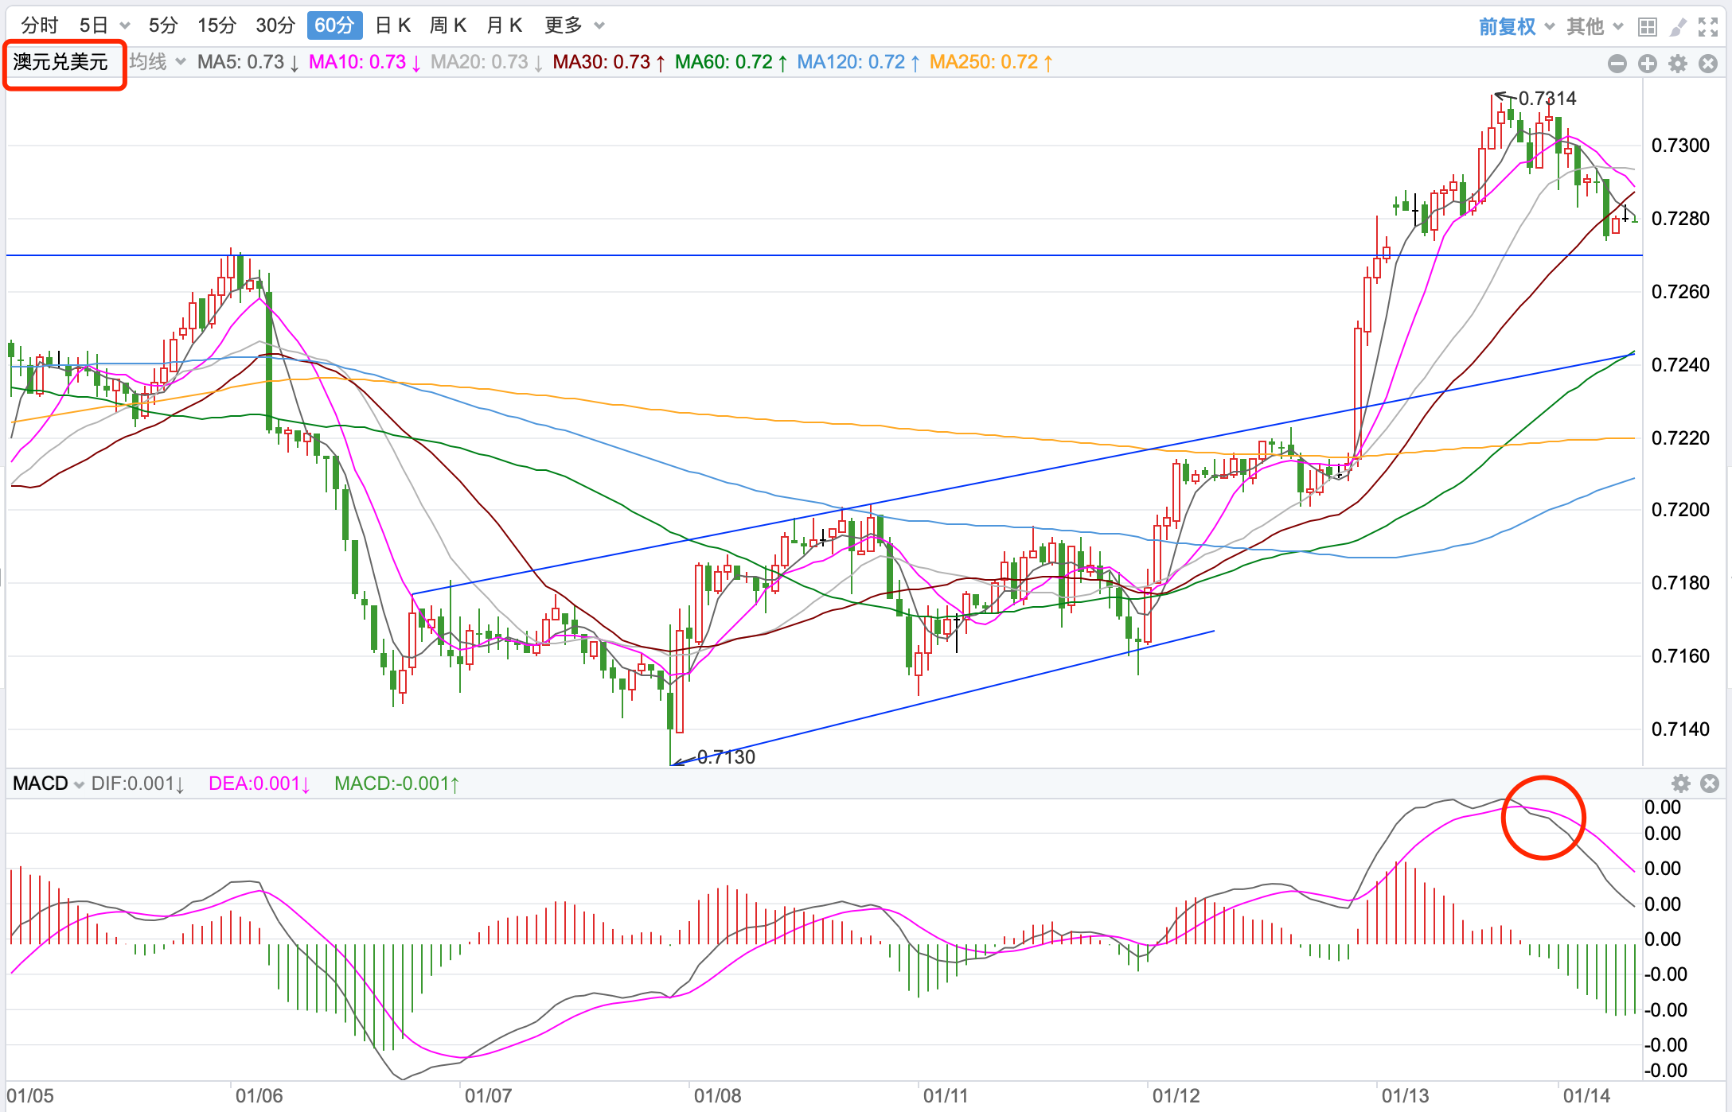This screenshot has width=1732, height=1112.
Task: Switch to the 日K daily chart
Action: (x=392, y=25)
